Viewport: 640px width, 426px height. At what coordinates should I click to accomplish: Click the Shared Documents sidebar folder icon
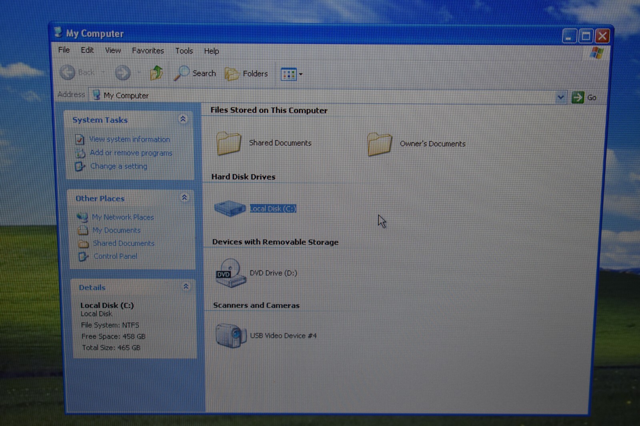click(x=83, y=244)
